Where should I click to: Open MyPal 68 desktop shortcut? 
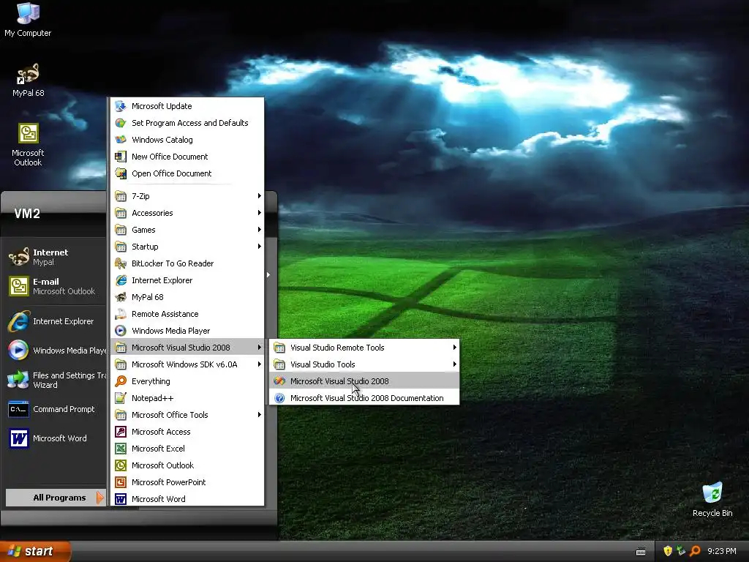[28, 80]
